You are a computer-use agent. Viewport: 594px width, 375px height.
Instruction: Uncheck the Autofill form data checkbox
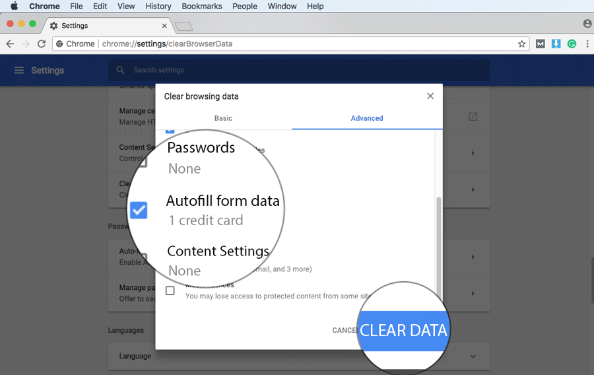pos(139,210)
